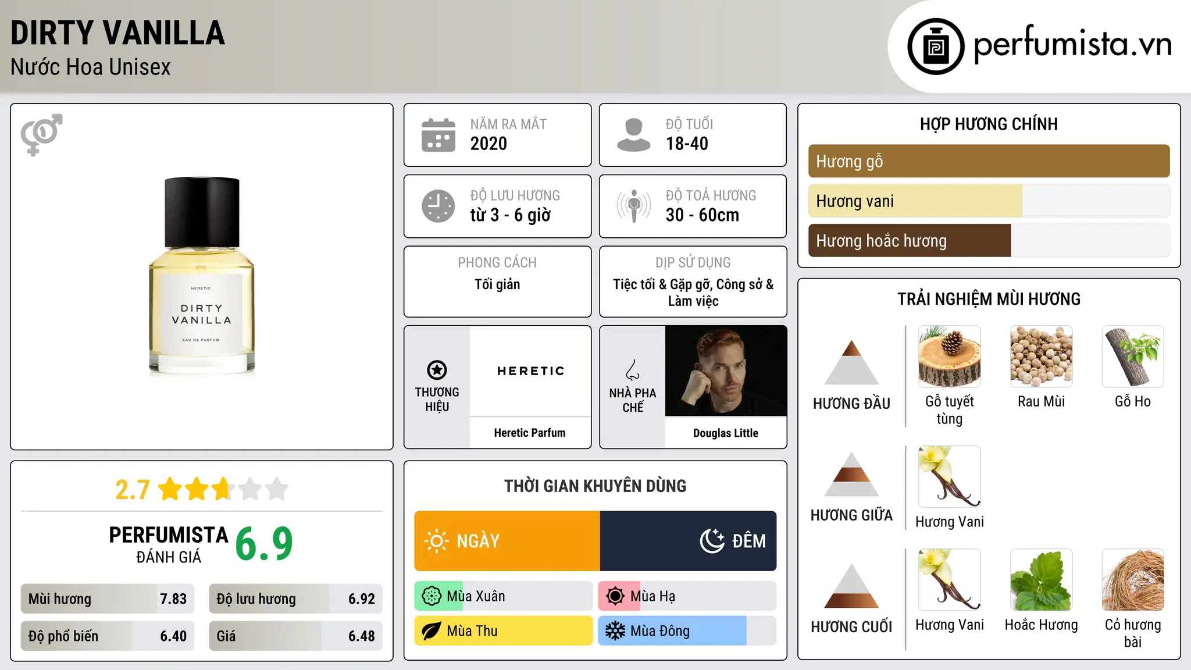Click the flower icon for Mùa Xuân
This screenshot has height=670, width=1191.
pos(432,596)
